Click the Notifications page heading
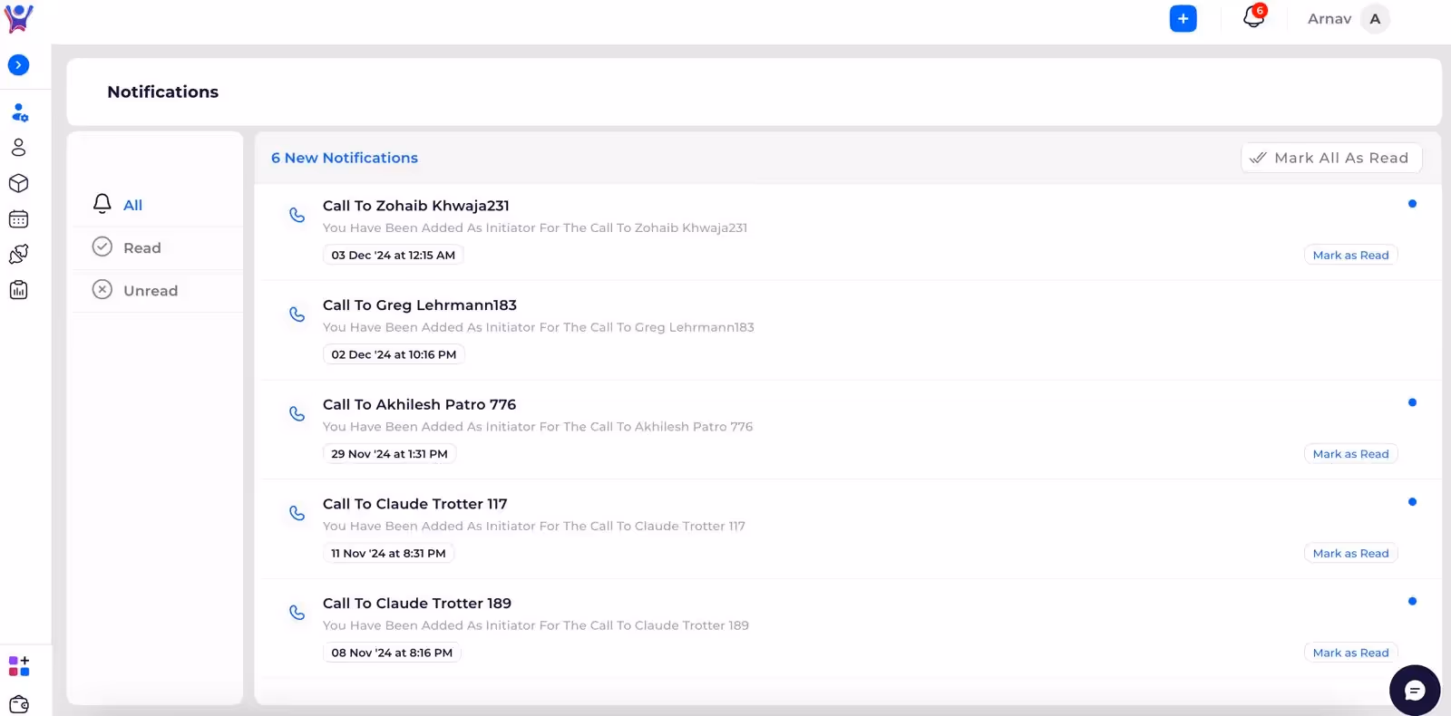Screen dimensions: 1451x716 [163, 92]
